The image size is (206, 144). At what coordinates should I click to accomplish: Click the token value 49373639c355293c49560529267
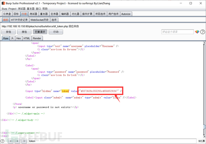(99, 91)
